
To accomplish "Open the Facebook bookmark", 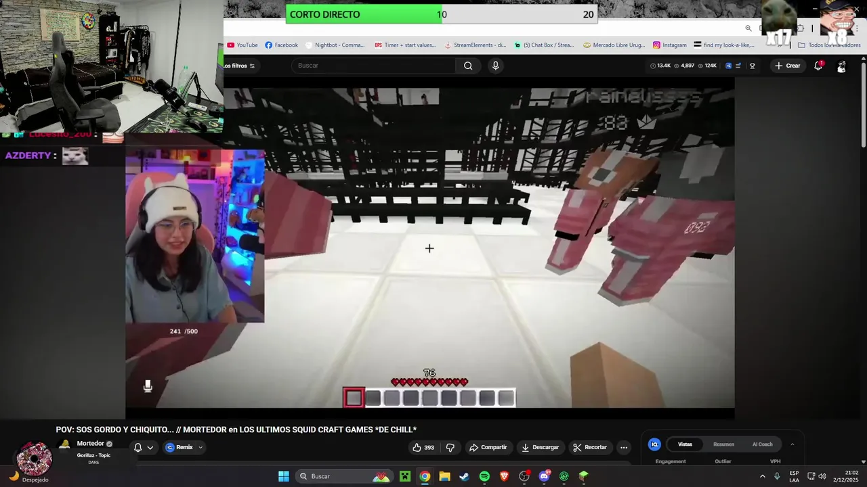I will pos(282,45).
